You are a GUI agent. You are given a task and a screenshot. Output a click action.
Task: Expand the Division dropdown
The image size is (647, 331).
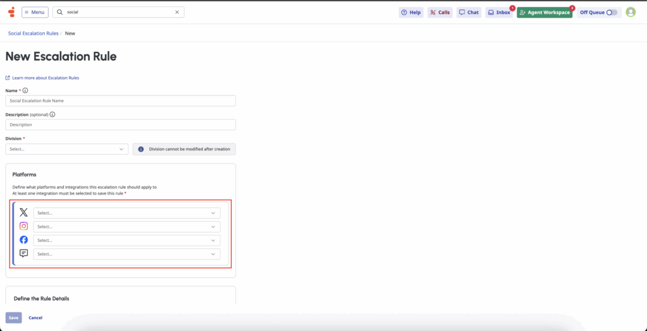click(x=66, y=149)
